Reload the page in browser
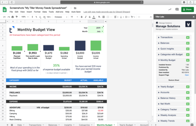 pyautogui.click(x=141, y=2)
